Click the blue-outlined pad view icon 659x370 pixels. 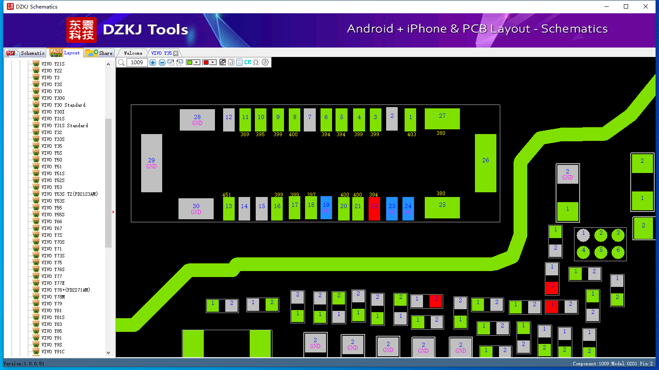tap(239, 63)
